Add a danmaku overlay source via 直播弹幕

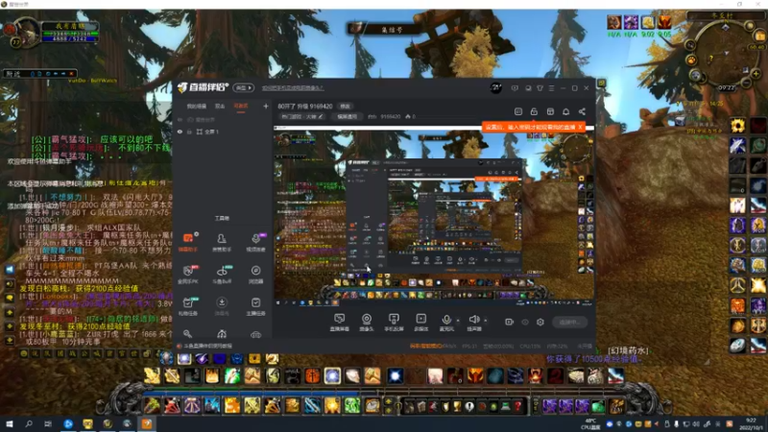point(340,323)
